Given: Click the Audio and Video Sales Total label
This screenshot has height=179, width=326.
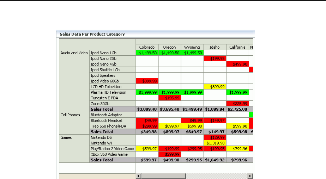Looking at the screenshot, I should pos(113,109).
